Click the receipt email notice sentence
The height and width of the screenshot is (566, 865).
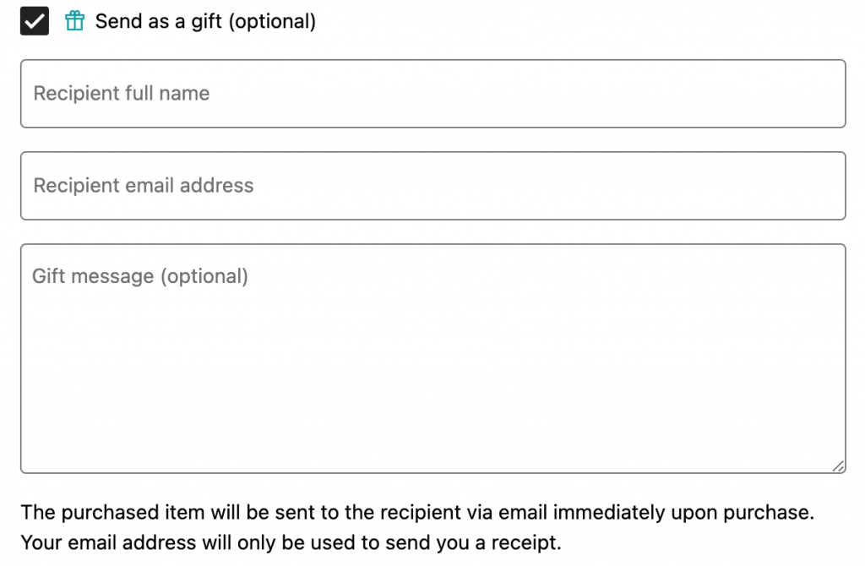pos(291,542)
